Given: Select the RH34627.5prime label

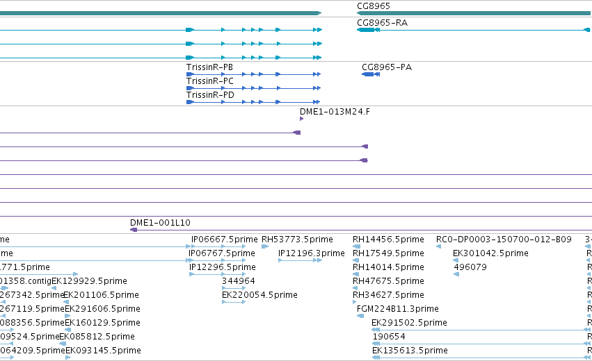Looking at the screenshot, I should 388,295.
